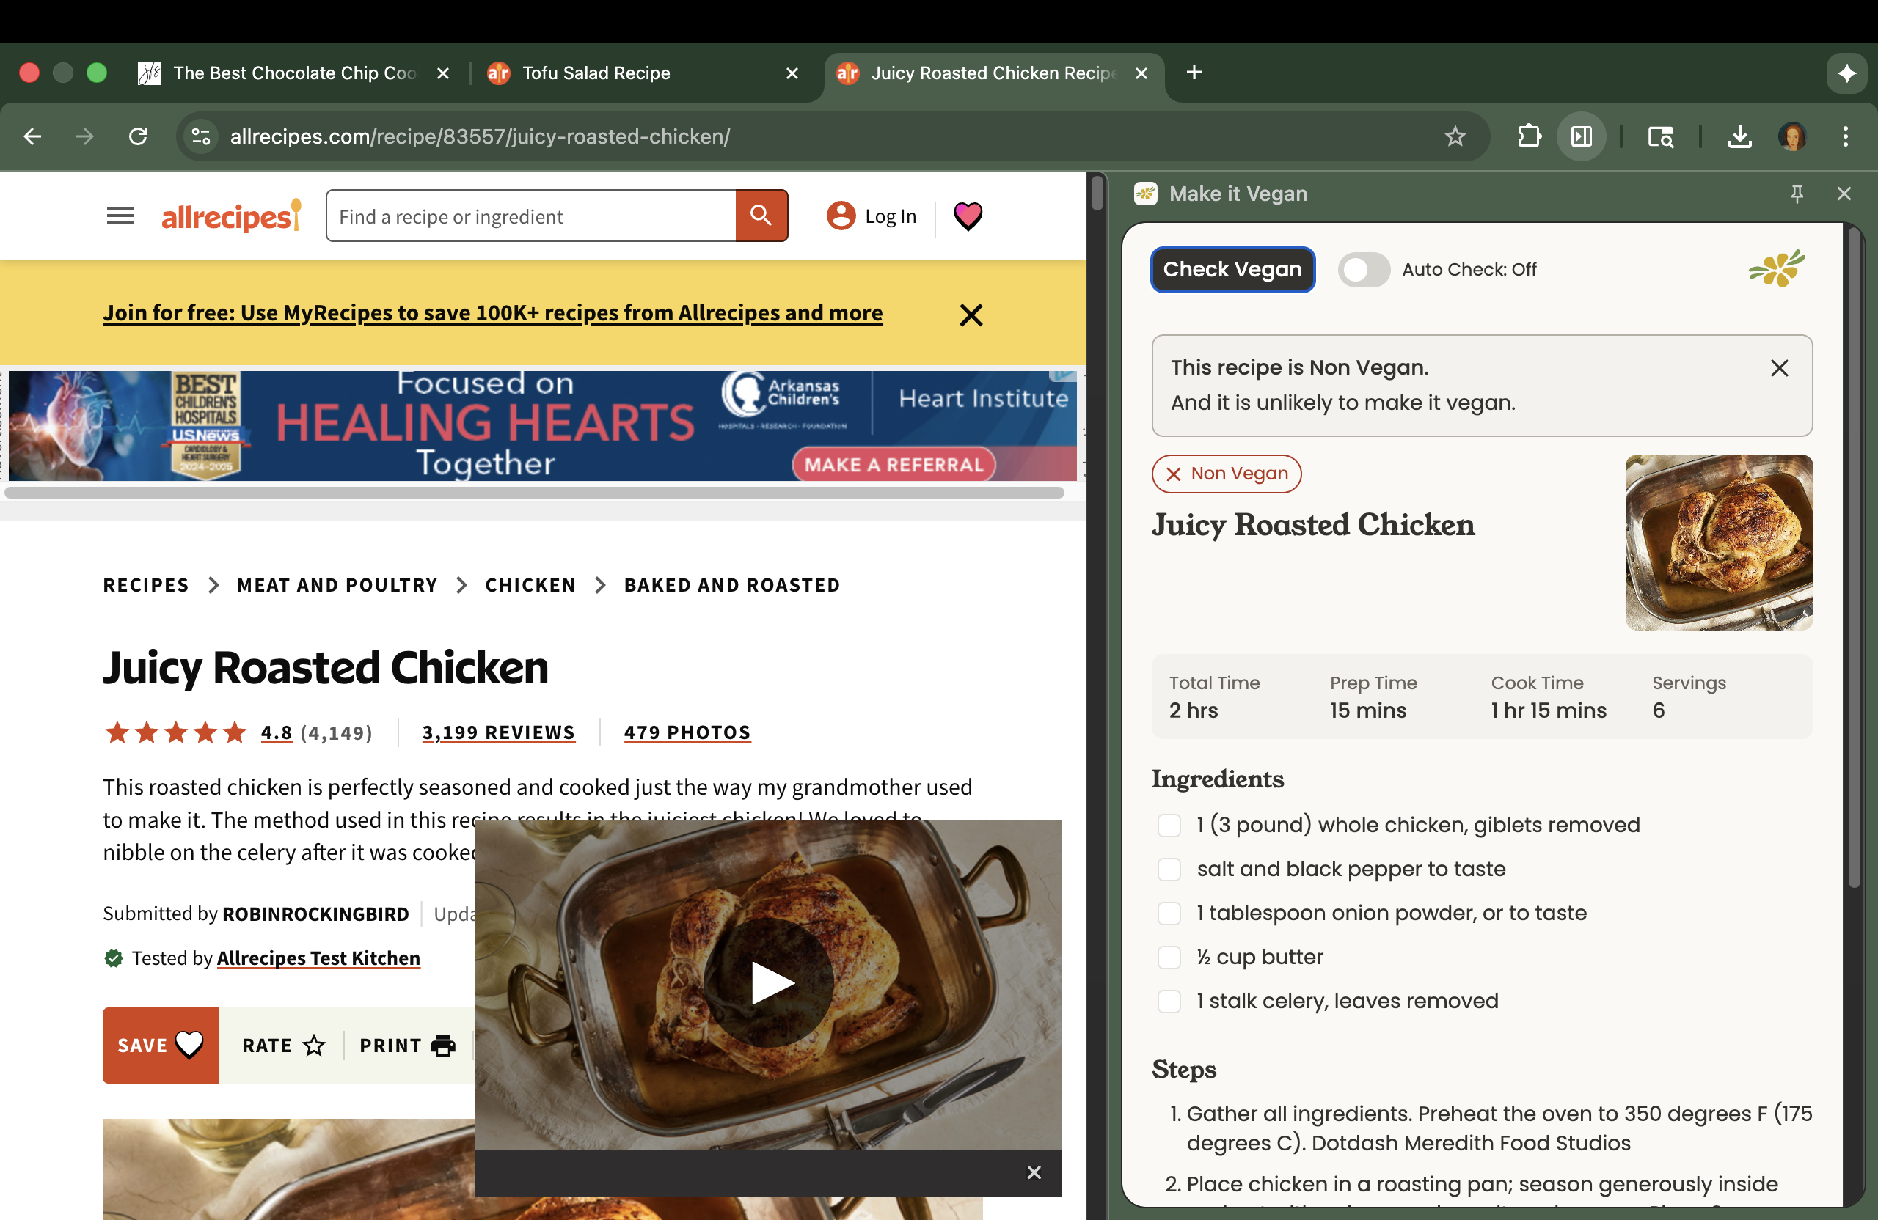1878x1220 pixels.
Task: Check the whole chicken ingredient box
Action: [x=1169, y=825]
